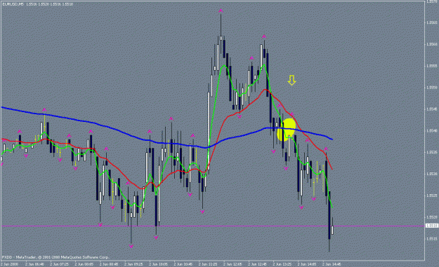Click the 2 Jun 10:05 time label
The image size is (439, 267).
click(159, 264)
